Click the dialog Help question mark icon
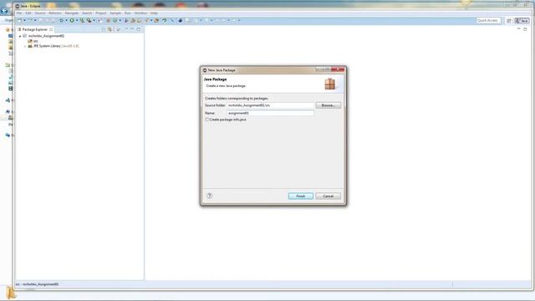535x301 pixels. 210,196
